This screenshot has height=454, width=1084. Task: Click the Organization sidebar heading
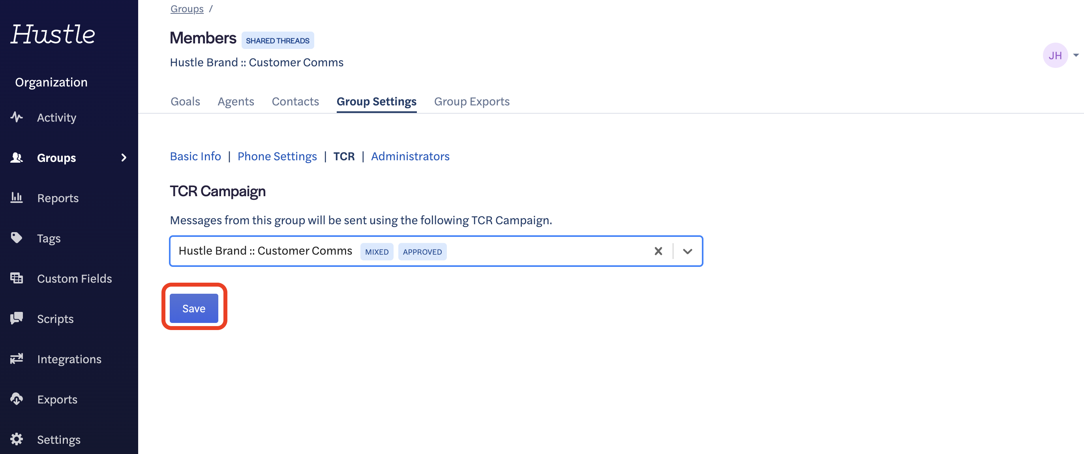click(x=51, y=82)
